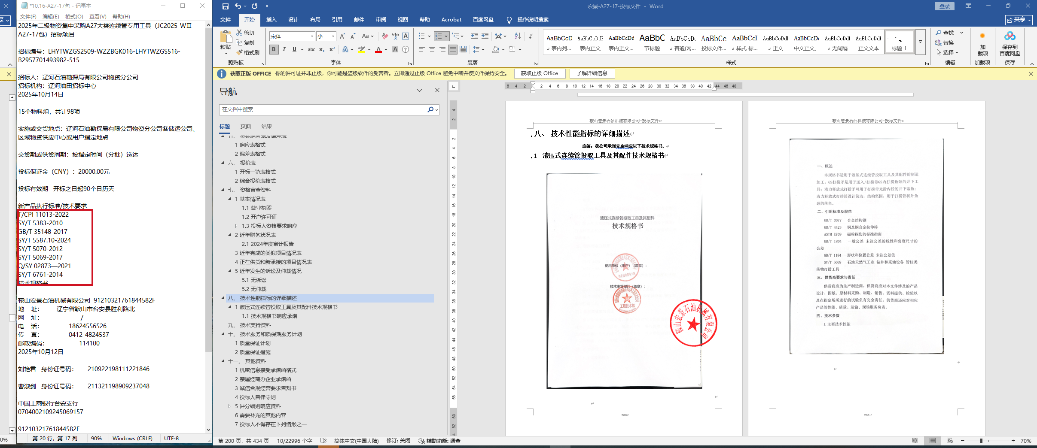The width and height of the screenshot is (1037, 448).
Task: Open the font name dropdown (宋体)
Action: (x=312, y=36)
